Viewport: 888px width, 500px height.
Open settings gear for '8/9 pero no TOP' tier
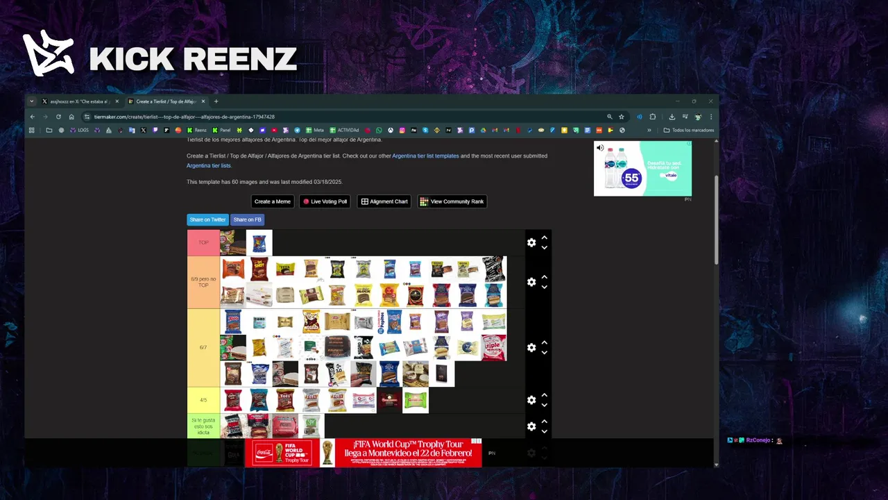531,282
